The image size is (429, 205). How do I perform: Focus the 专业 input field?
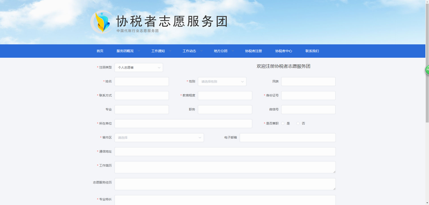click(142, 110)
